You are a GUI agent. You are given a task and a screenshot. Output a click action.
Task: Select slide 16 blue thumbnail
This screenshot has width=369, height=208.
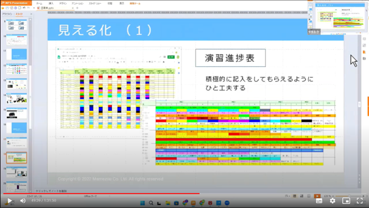(x=16, y=128)
